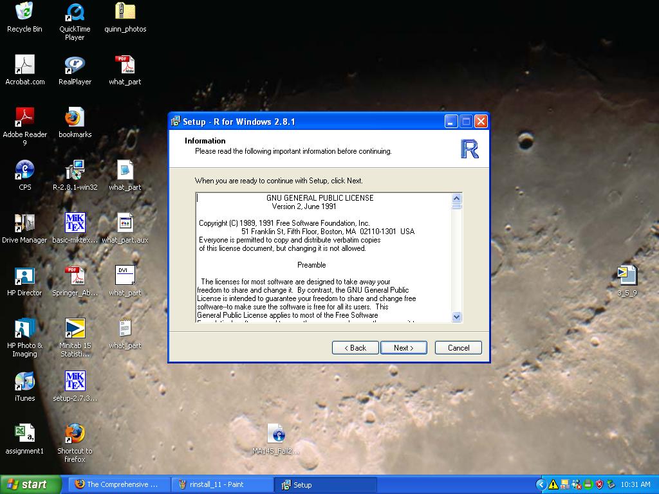Viewport: 659px width, 494px height.
Task: Click the red security shield tray icon
Action: (x=600, y=484)
